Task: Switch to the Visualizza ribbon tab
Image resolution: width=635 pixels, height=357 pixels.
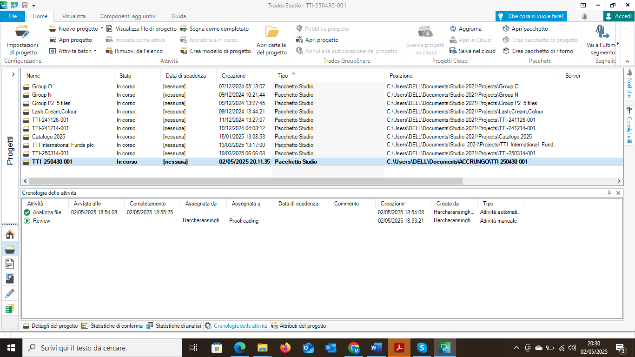Action: coord(74,16)
